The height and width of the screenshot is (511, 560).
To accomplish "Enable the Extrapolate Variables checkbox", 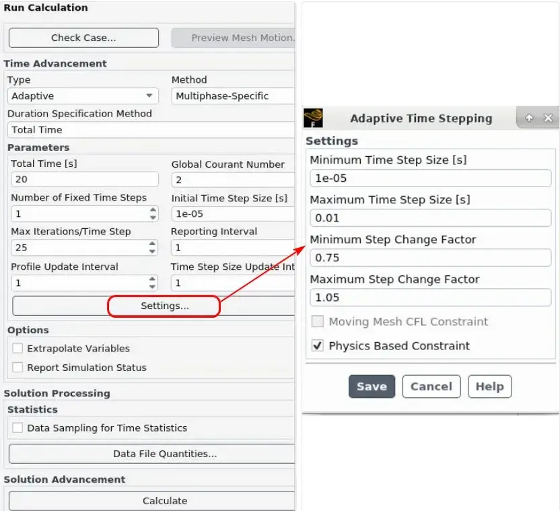I will click(x=17, y=348).
